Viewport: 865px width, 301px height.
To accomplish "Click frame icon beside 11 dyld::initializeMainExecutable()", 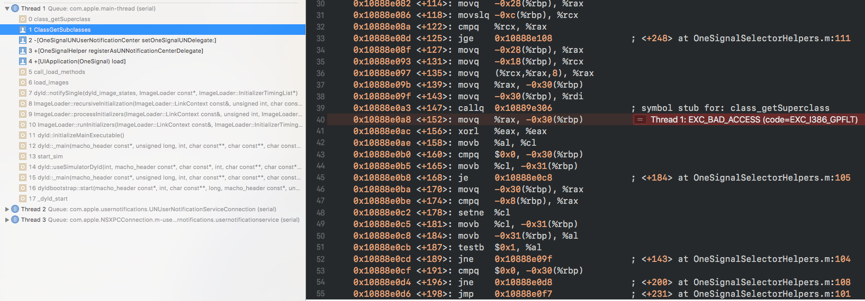I will [x=23, y=135].
